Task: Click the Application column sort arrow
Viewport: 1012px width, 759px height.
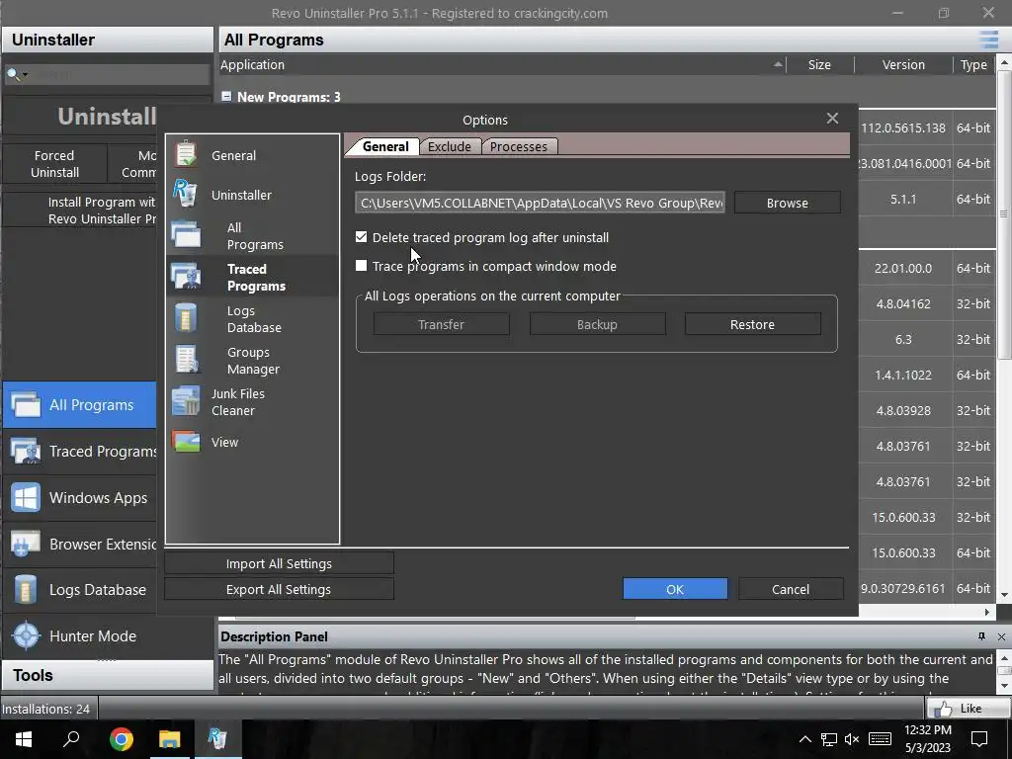Action: [x=778, y=64]
